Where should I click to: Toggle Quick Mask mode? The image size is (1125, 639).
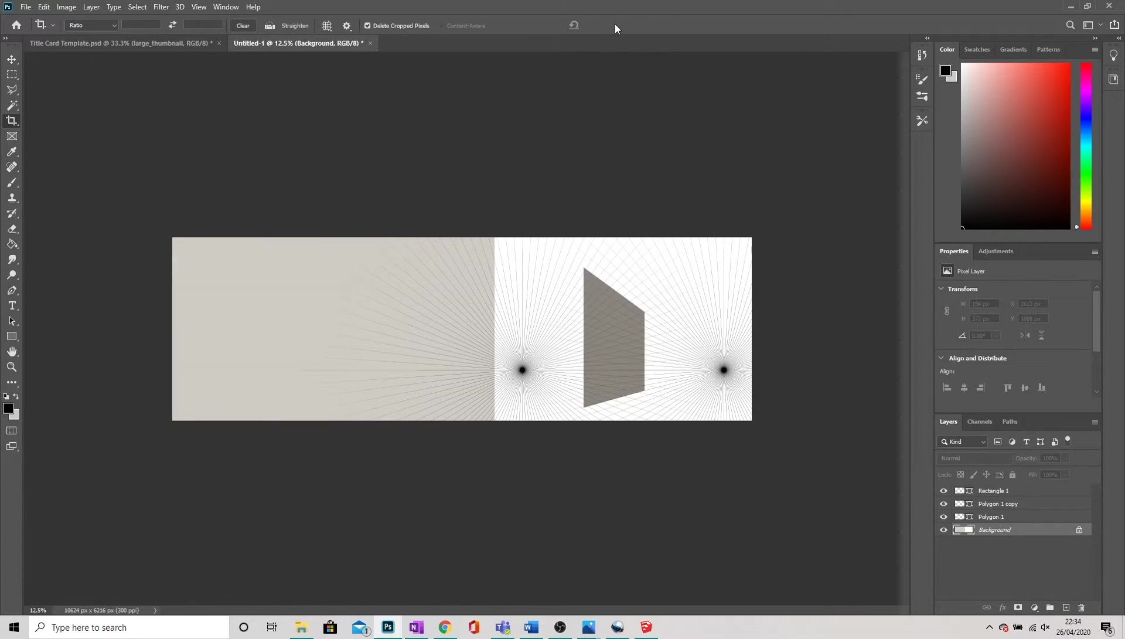pos(12,431)
